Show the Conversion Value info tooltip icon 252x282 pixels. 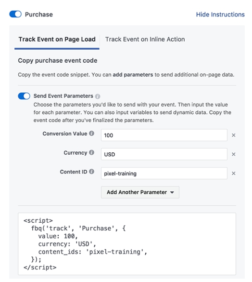[91, 134]
